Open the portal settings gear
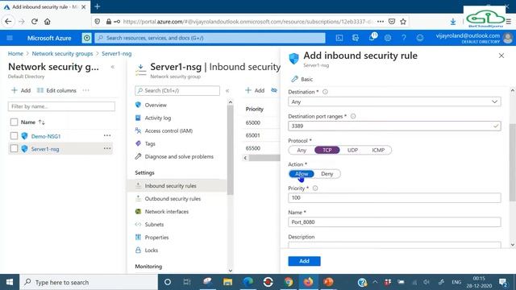Viewport: 516px width, 290px height. (x=388, y=38)
